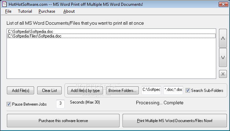The image size is (230, 131).
Task: Click the Add File(s) button
Action: coord(21,91)
